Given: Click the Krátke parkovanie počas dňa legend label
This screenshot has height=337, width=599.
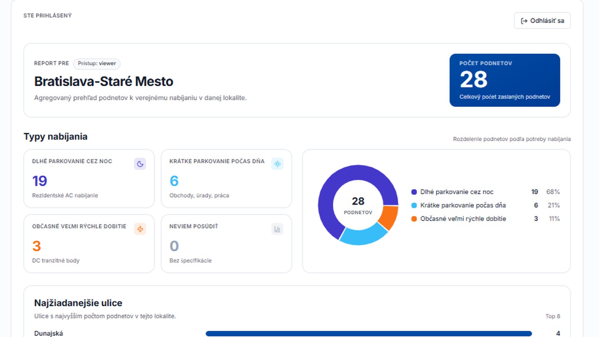Looking at the screenshot, I should 463,205.
